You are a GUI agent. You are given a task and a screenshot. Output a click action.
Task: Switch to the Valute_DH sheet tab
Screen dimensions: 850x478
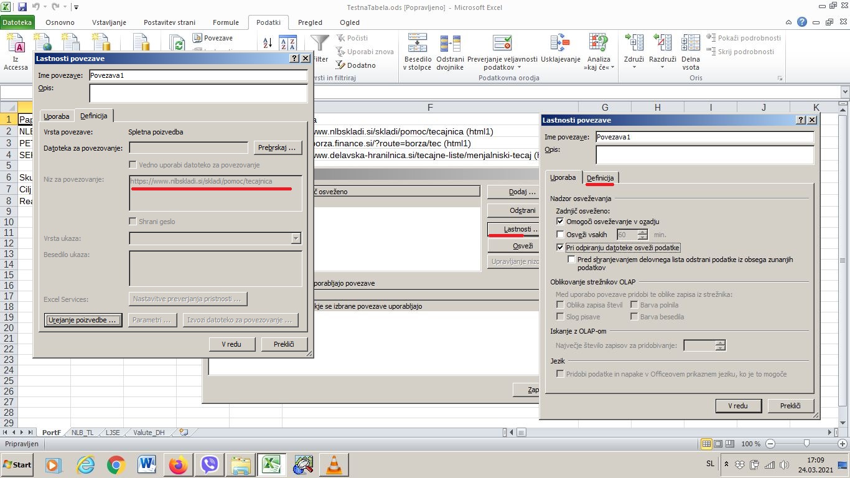point(149,433)
